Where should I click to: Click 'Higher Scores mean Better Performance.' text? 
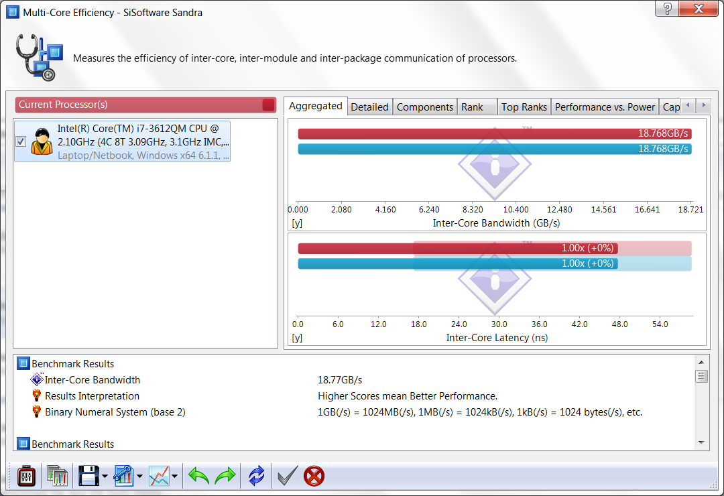408,396
